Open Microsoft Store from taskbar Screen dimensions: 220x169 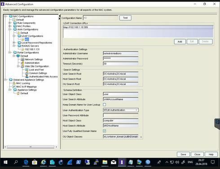[x=35, y=162]
